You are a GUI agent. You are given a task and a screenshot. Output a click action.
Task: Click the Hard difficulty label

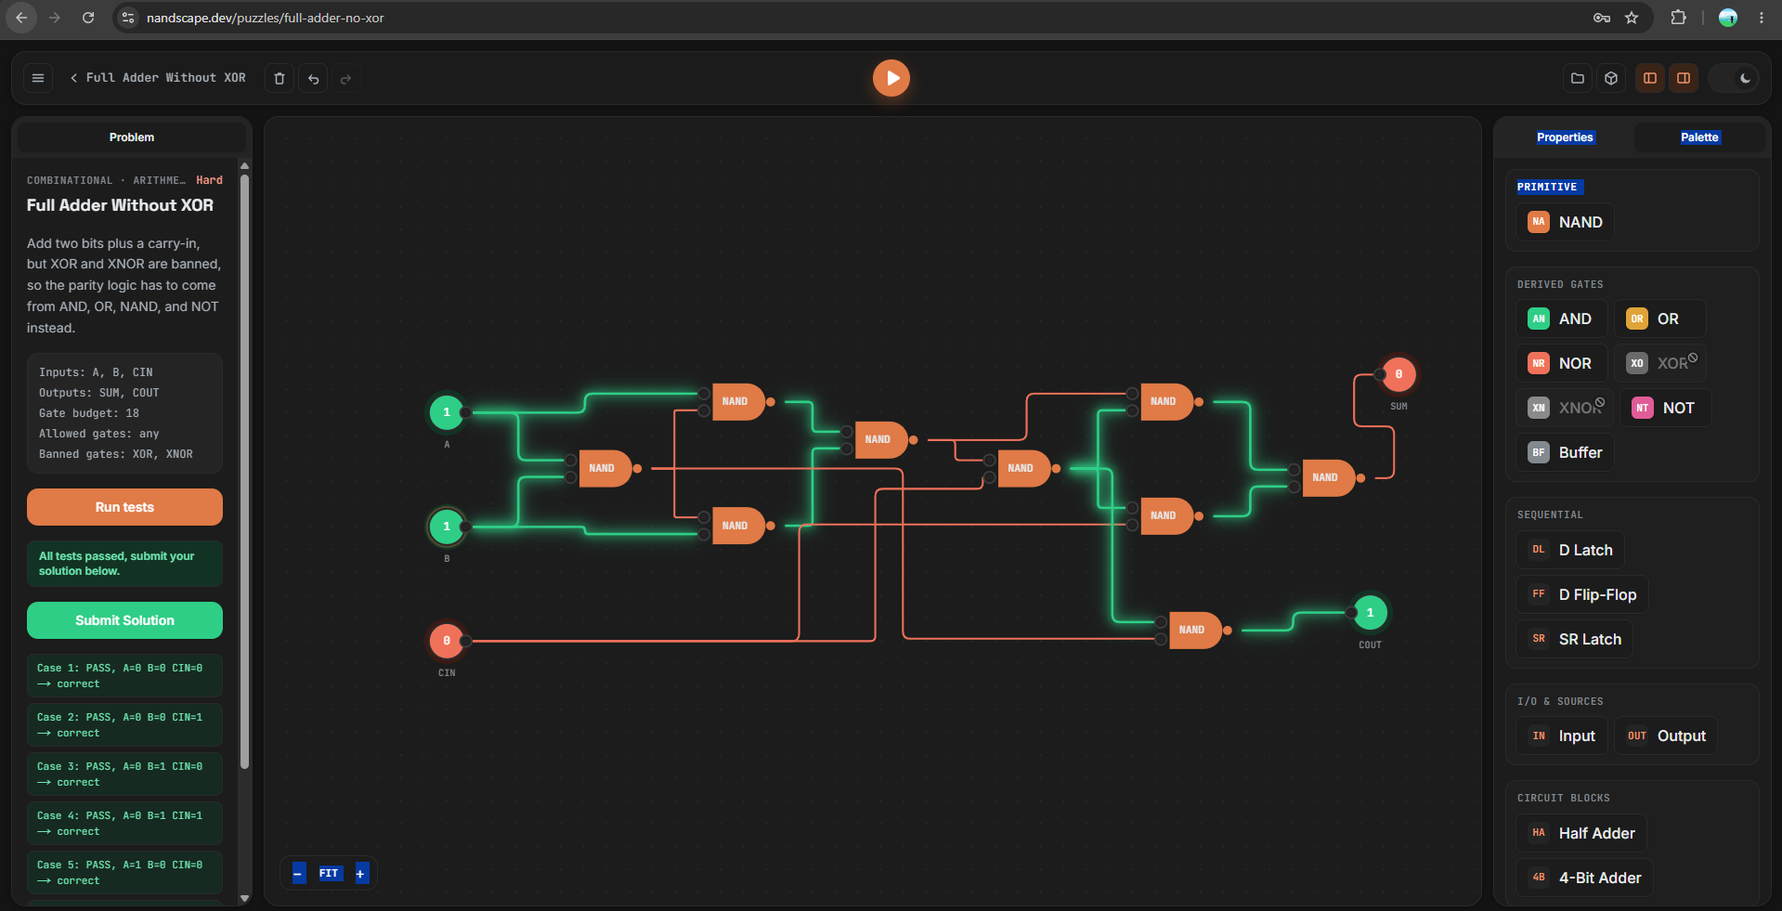209,180
